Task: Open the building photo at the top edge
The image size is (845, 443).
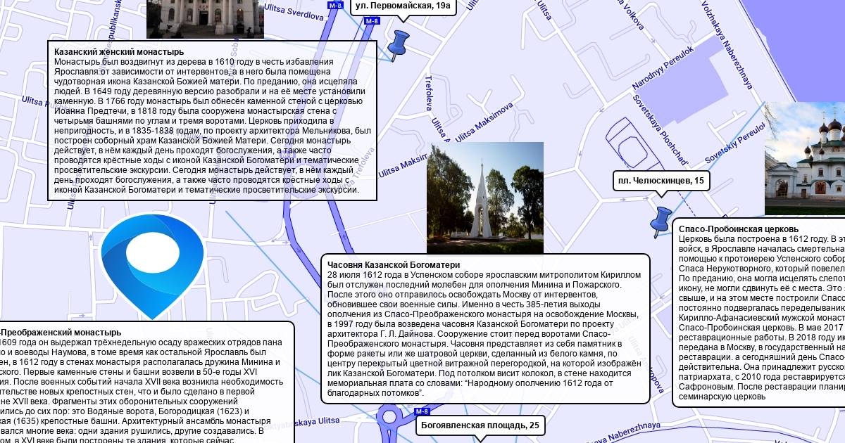Action: tap(205, 18)
